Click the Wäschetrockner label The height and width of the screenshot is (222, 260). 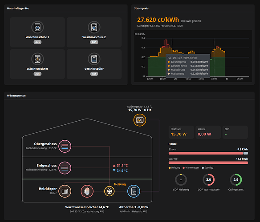tap(37, 69)
